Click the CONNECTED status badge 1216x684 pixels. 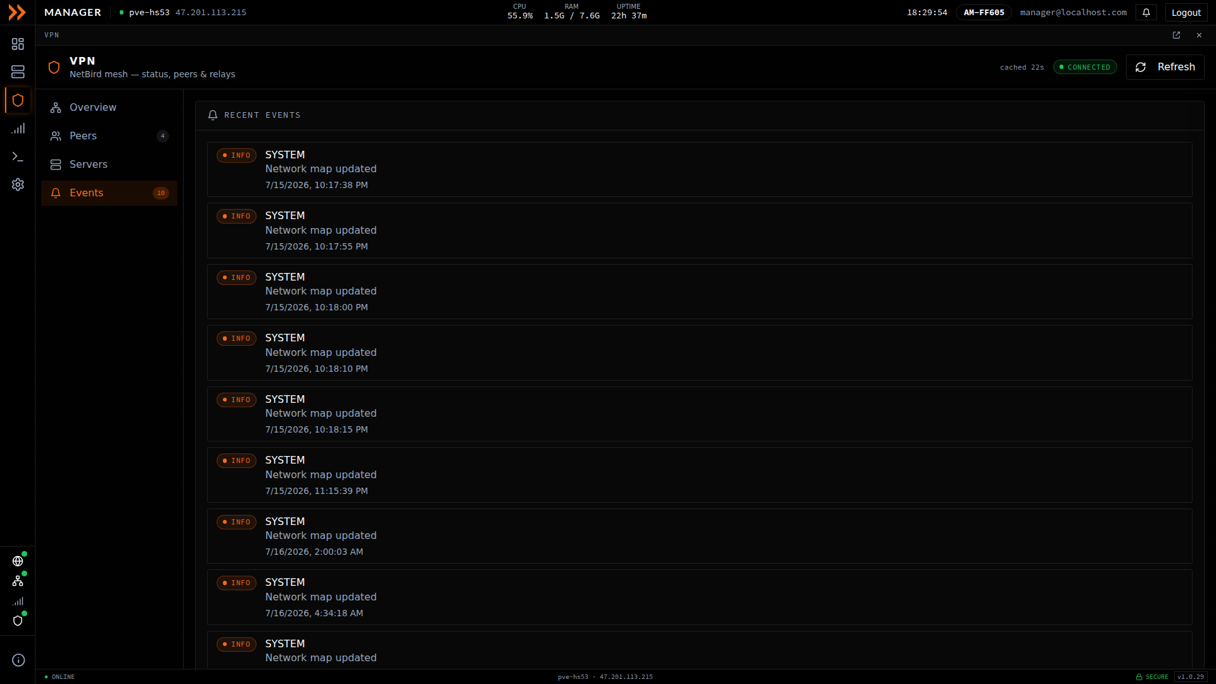pos(1085,67)
